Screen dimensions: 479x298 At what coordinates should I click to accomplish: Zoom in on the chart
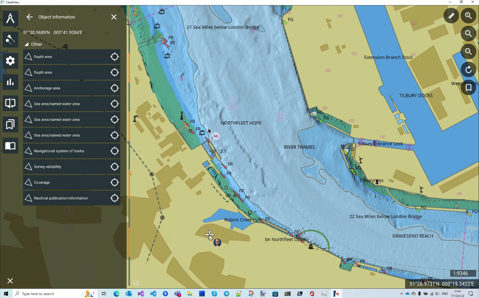coord(468,16)
